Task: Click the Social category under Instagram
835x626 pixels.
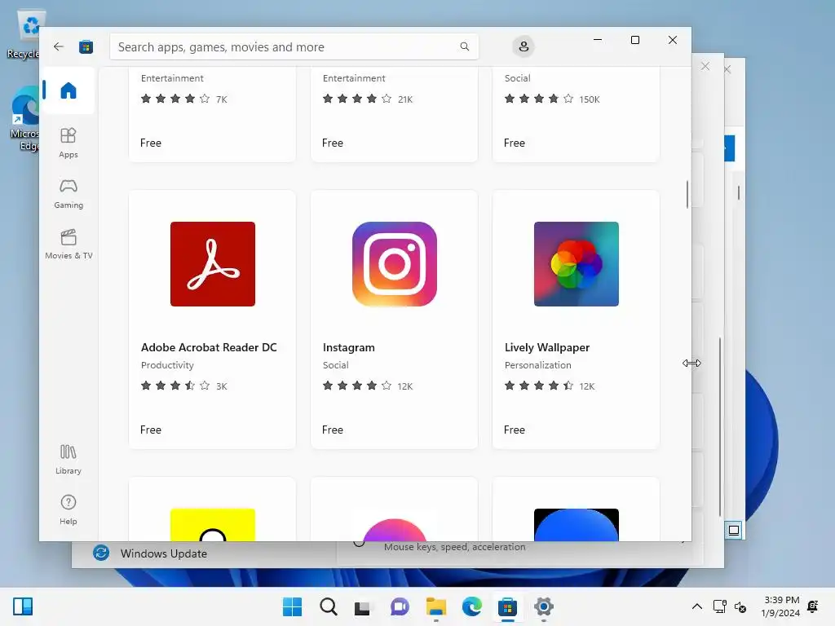Action: 335,365
